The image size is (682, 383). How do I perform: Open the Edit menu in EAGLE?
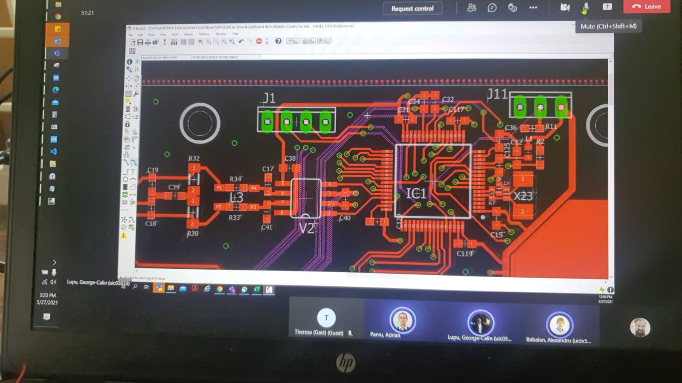coord(140,35)
